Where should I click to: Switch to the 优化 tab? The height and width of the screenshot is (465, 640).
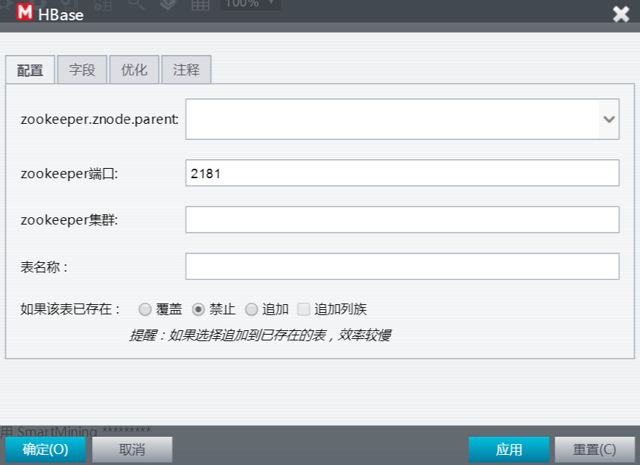pos(134,70)
